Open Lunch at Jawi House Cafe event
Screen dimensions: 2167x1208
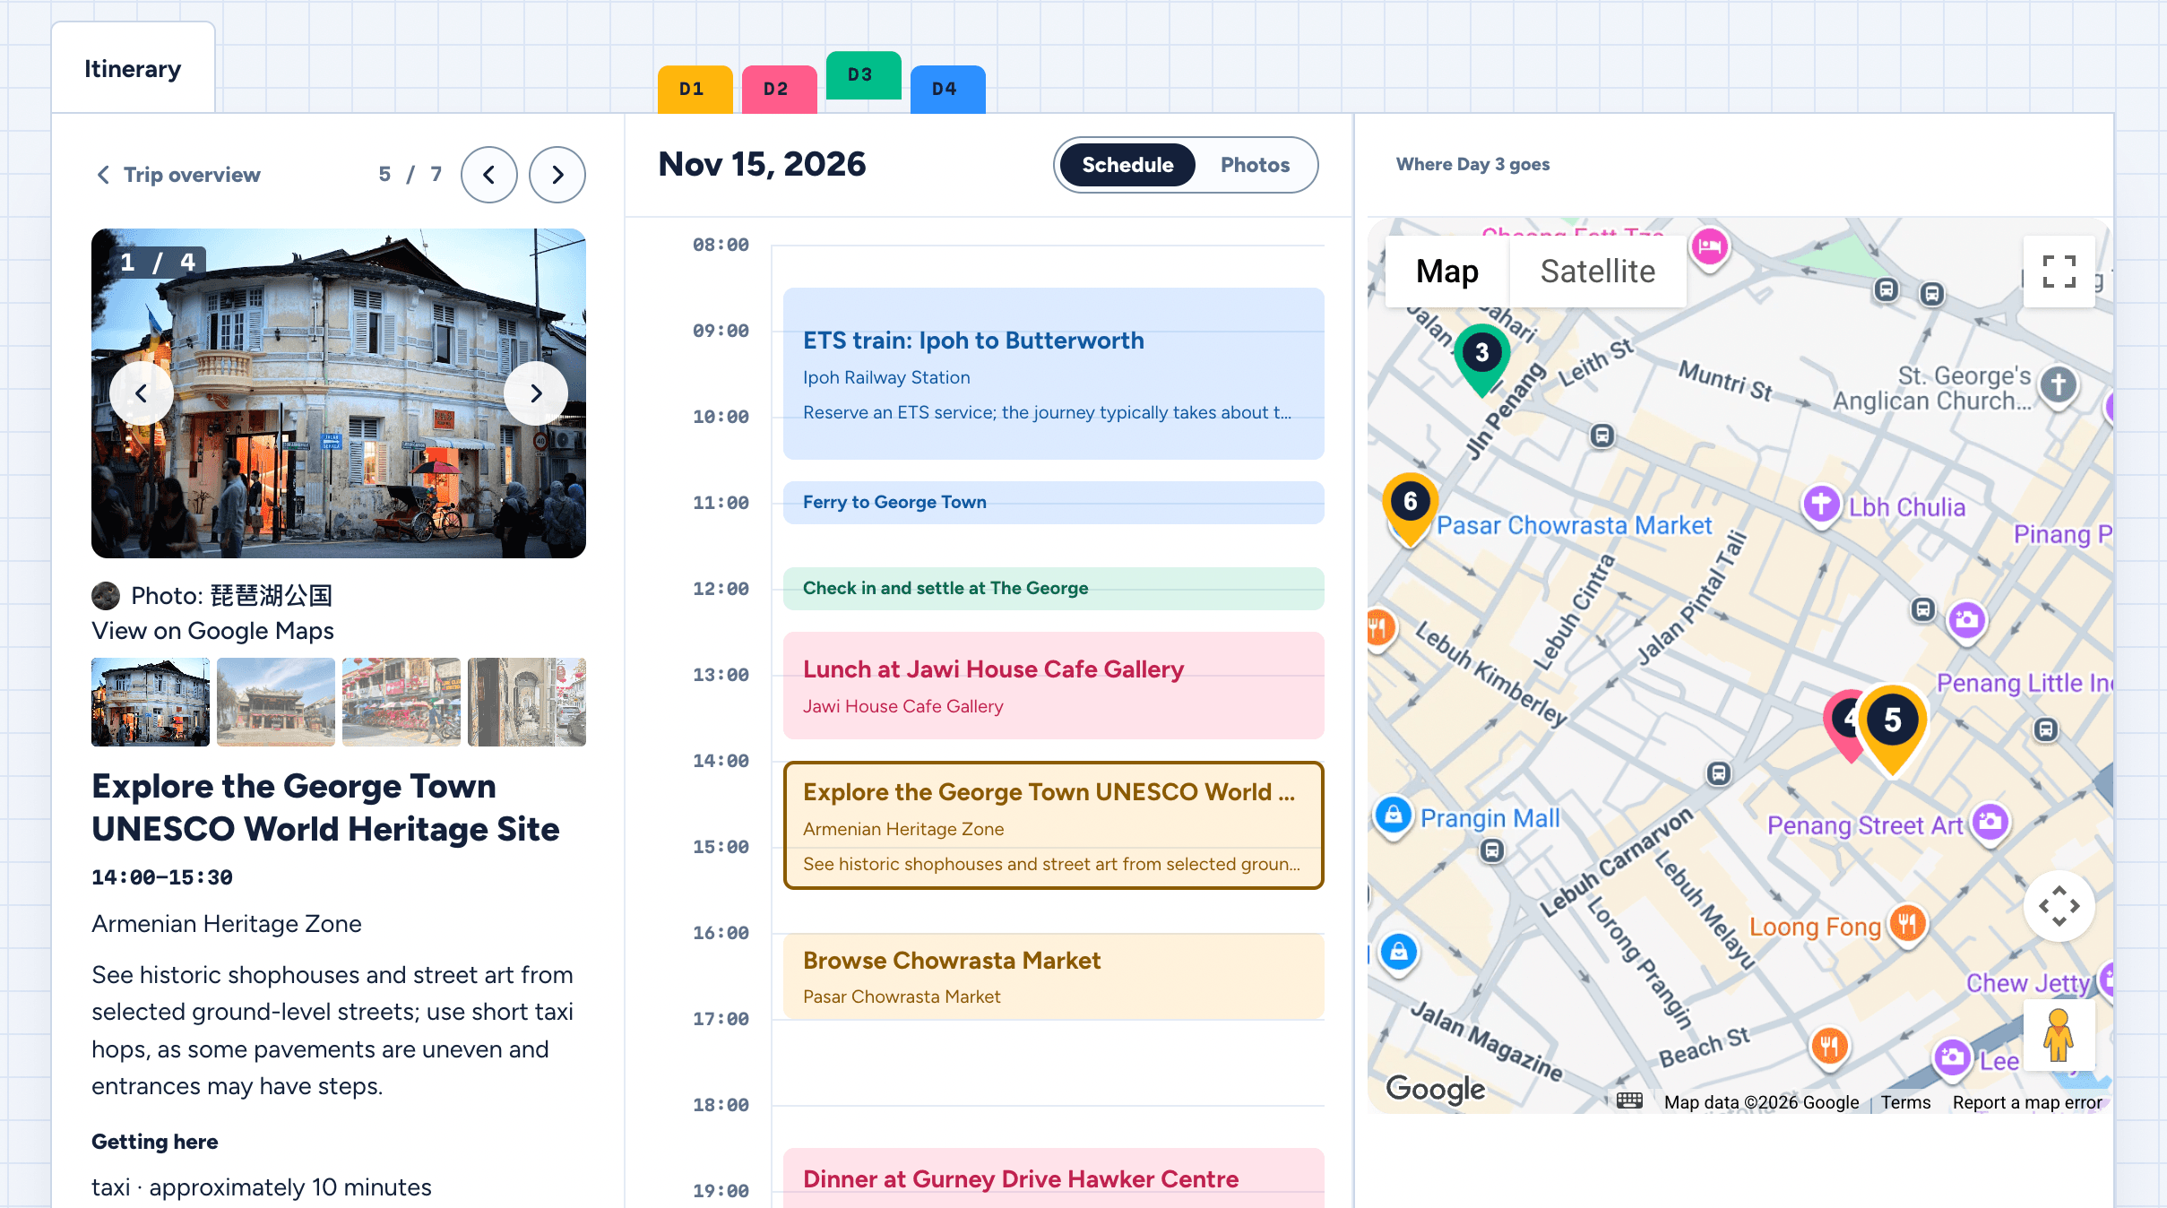(x=1053, y=686)
